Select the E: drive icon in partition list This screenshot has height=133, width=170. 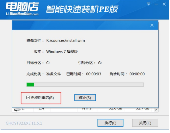tap(17, 109)
